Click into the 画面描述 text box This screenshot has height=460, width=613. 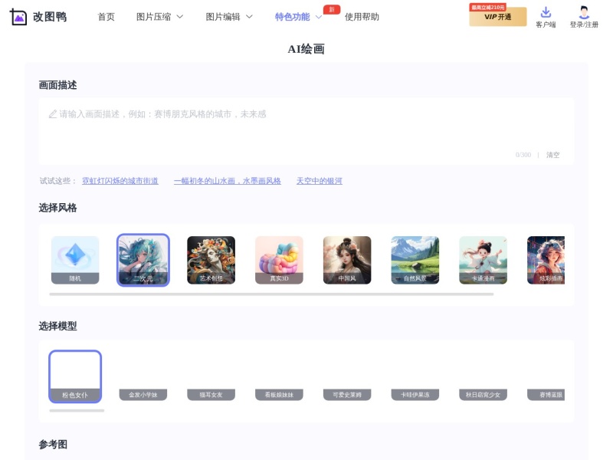(306, 131)
